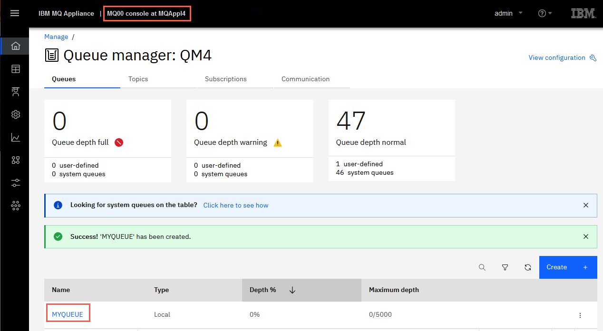This screenshot has width=603, height=331.
Task: Open the hamburger navigation menu
Action: coord(15,13)
